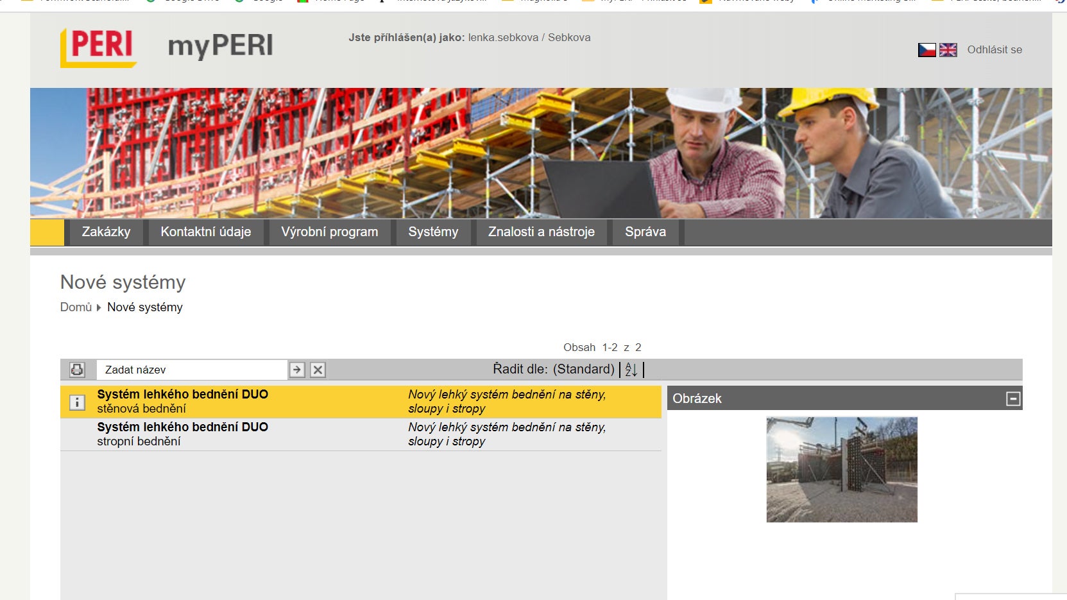Click the PERI logo

(99, 47)
